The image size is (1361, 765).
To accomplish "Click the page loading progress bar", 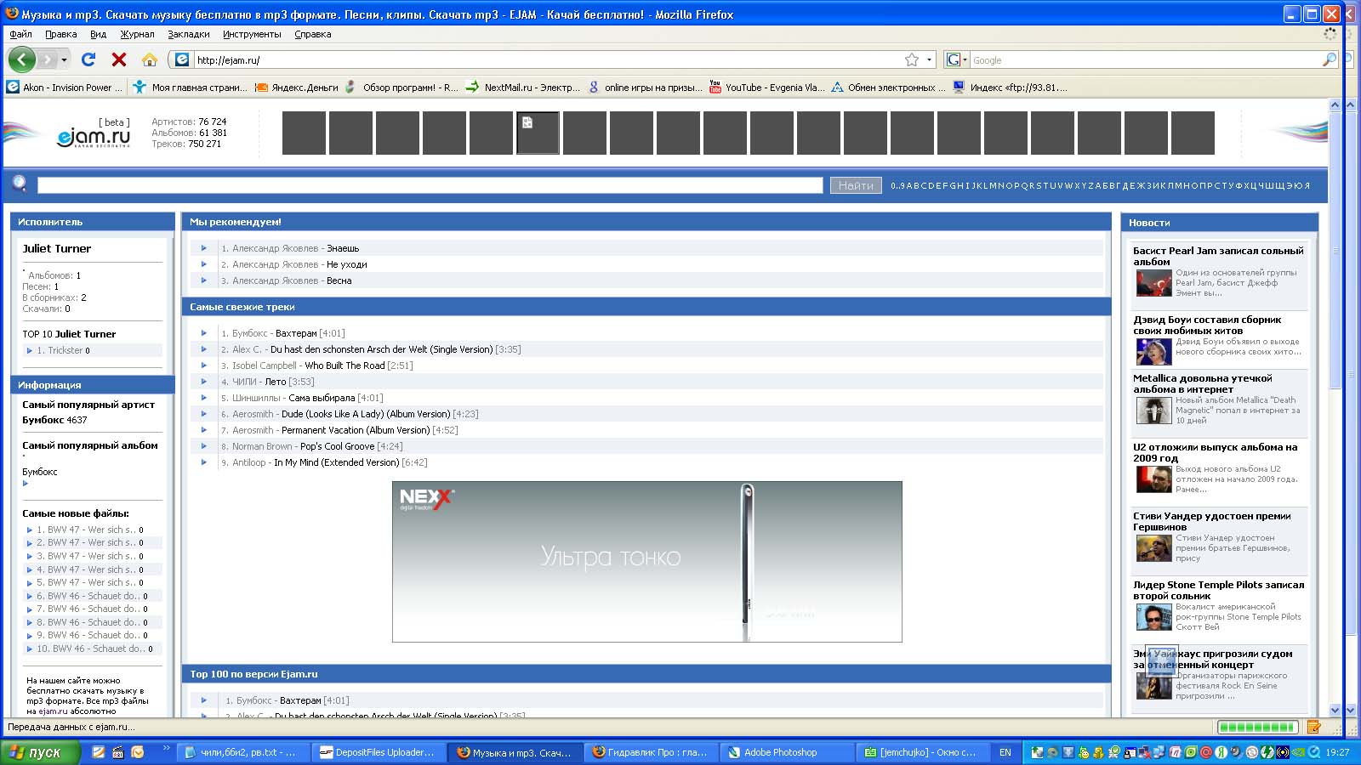I will point(1257,727).
